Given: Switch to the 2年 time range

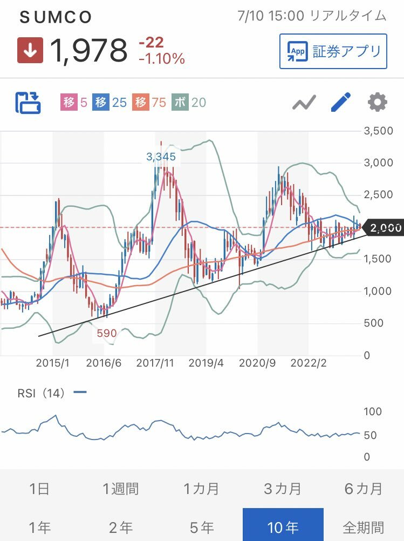Looking at the screenshot, I should coord(121,527).
